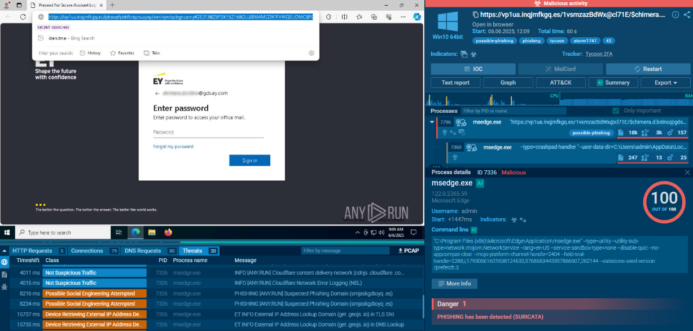Click the back arrow beside the email
693x331 pixels.
tap(157, 93)
